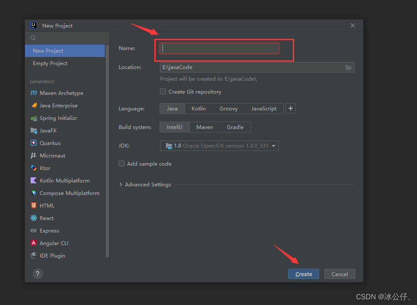Select the JavaFX folder icon
The width and height of the screenshot is (417, 305).
coord(34,131)
